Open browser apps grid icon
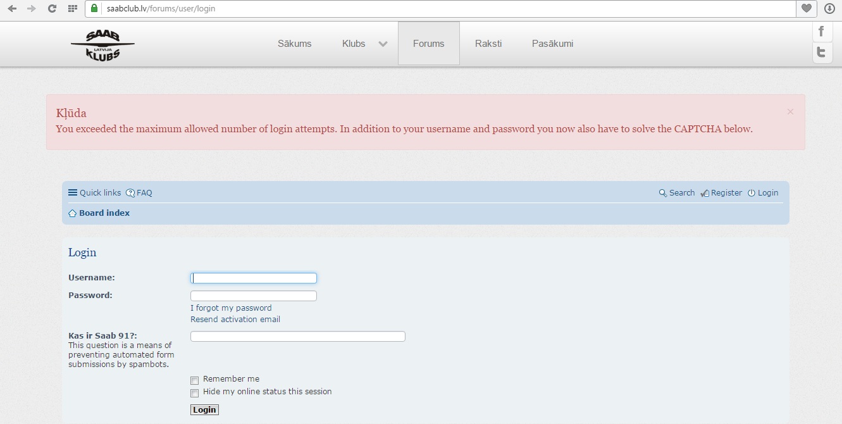The width and height of the screenshot is (842, 424). point(72,9)
